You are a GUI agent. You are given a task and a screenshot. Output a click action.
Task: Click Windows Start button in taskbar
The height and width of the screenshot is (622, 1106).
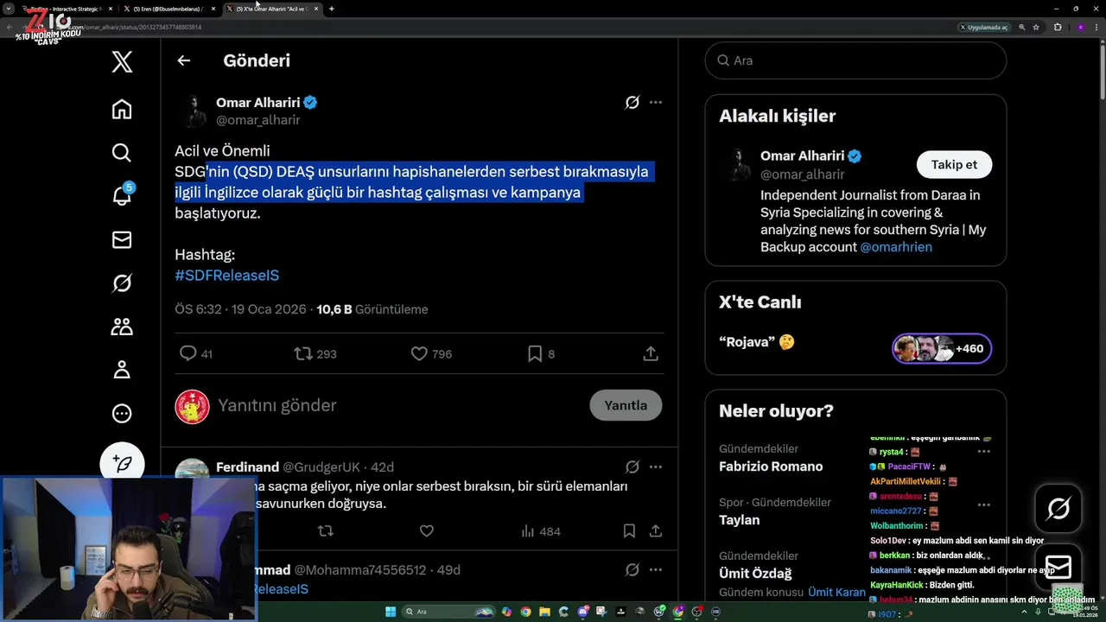pyautogui.click(x=391, y=612)
